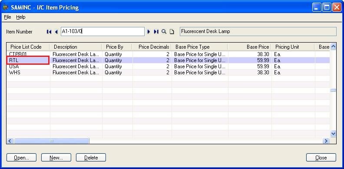
Task: Click the horizontal scrollbar thumb
Action: point(52,141)
